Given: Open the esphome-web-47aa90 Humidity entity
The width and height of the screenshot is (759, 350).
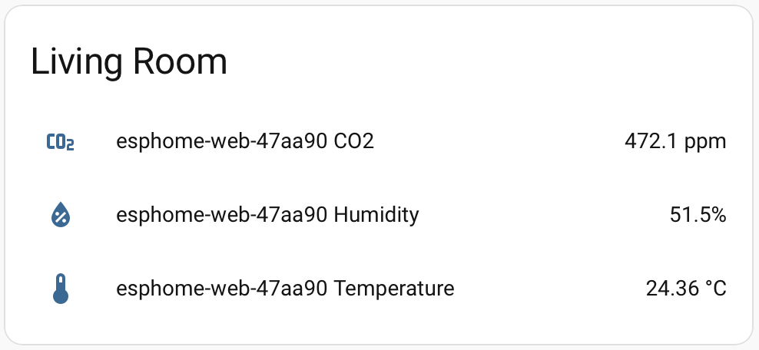Looking at the screenshot, I should coord(267,216).
